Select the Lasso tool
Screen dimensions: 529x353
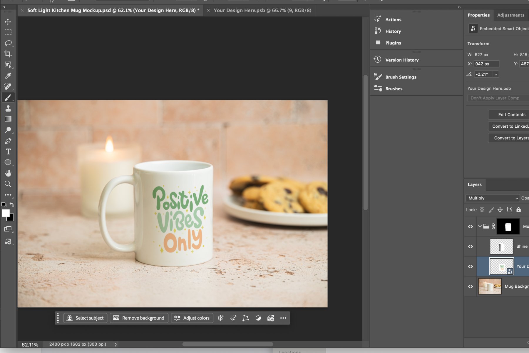8,43
